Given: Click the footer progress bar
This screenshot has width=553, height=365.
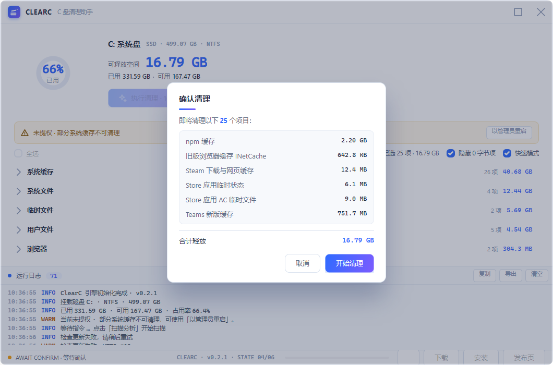Looking at the screenshot, I should (337, 358).
